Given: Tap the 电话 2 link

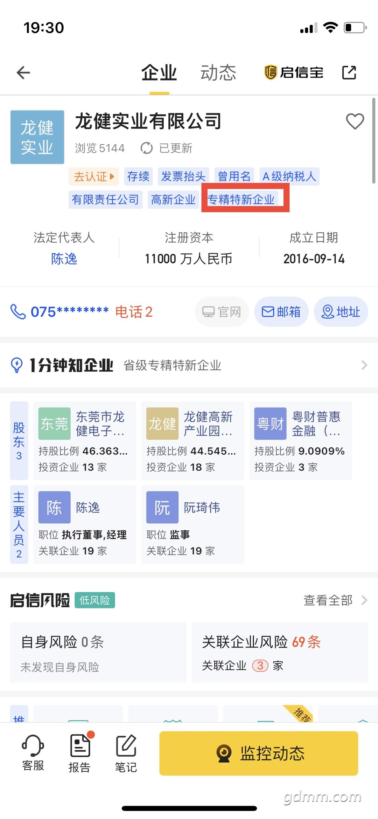Looking at the screenshot, I should (x=134, y=311).
